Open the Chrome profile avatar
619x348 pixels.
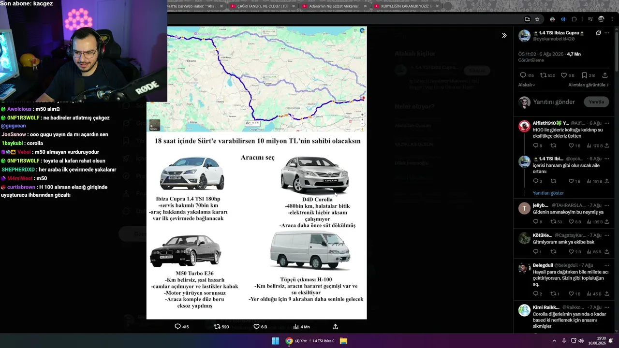coord(601,19)
